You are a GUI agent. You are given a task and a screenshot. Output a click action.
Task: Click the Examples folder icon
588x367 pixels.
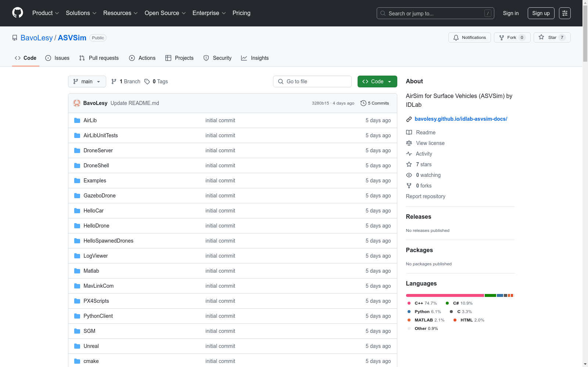tap(77, 181)
